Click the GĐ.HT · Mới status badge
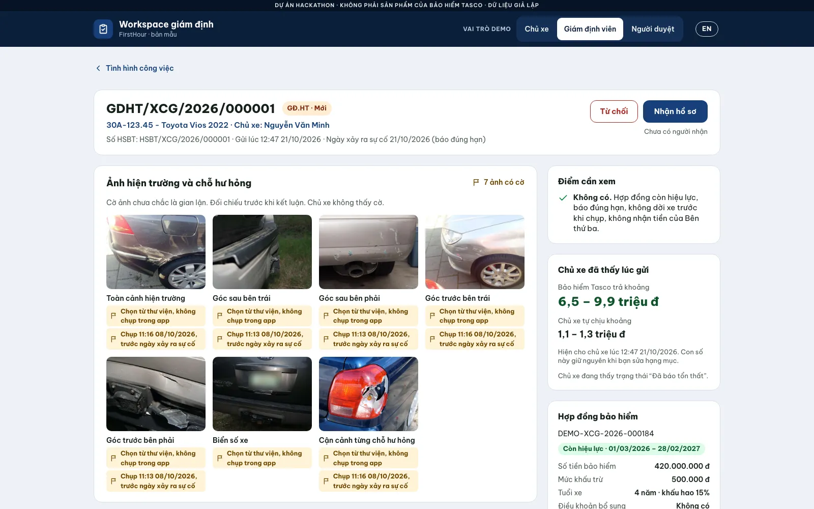Image resolution: width=814 pixels, height=509 pixels. (x=307, y=108)
